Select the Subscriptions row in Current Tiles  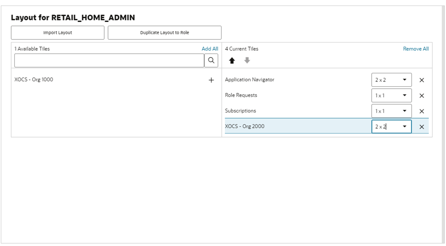(240, 111)
